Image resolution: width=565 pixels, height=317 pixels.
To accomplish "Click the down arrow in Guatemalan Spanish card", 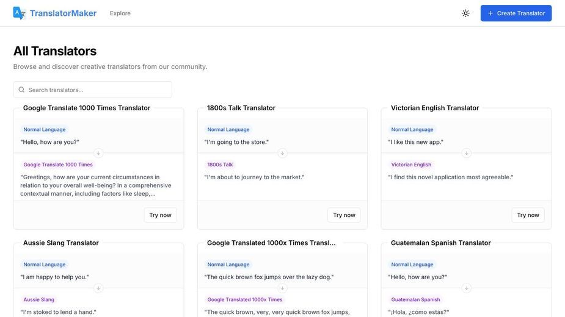I will tap(466, 288).
